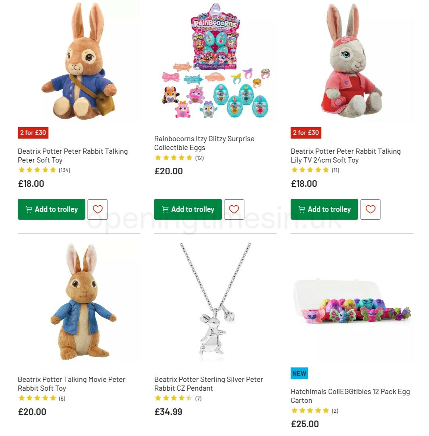Click the star rating for Hatchimals Egg Carton
Image resolution: width=429 pixels, height=436 pixels.
(x=310, y=410)
